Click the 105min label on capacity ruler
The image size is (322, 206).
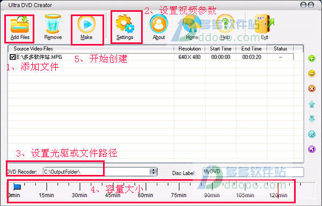[245, 195]
